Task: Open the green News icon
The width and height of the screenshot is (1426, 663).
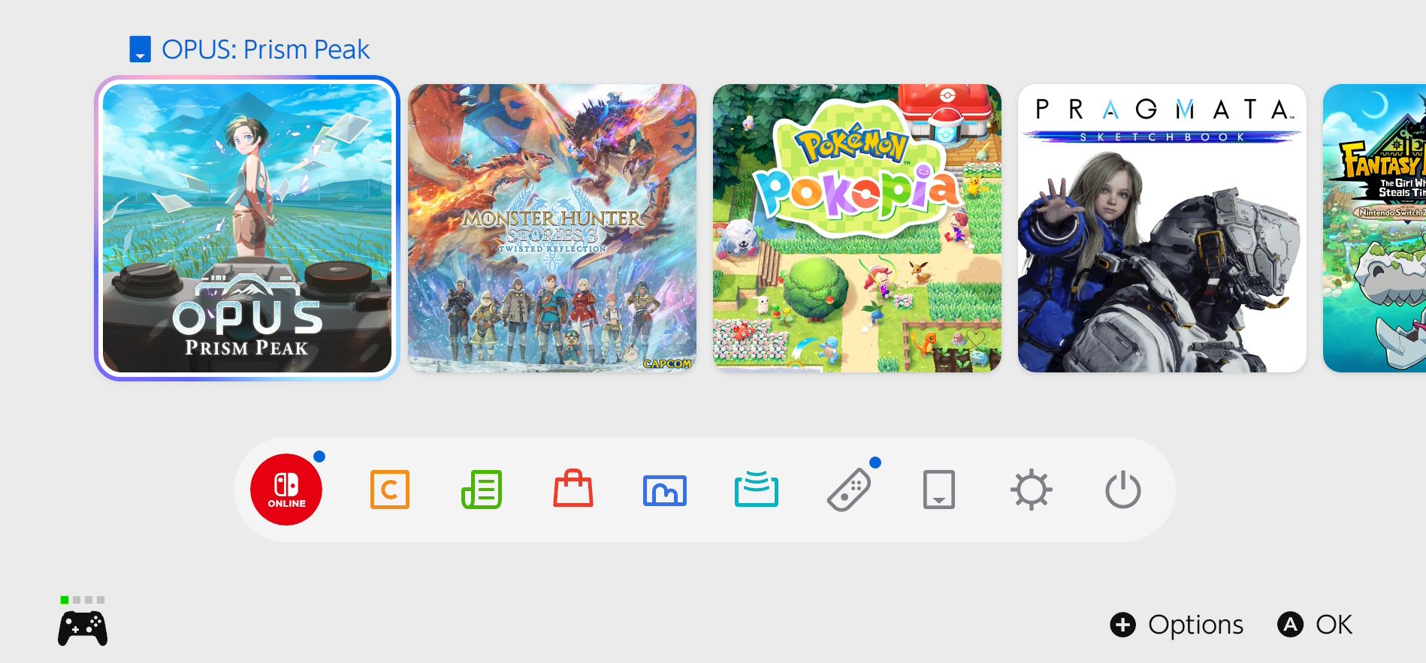Action: coord(482,490)
